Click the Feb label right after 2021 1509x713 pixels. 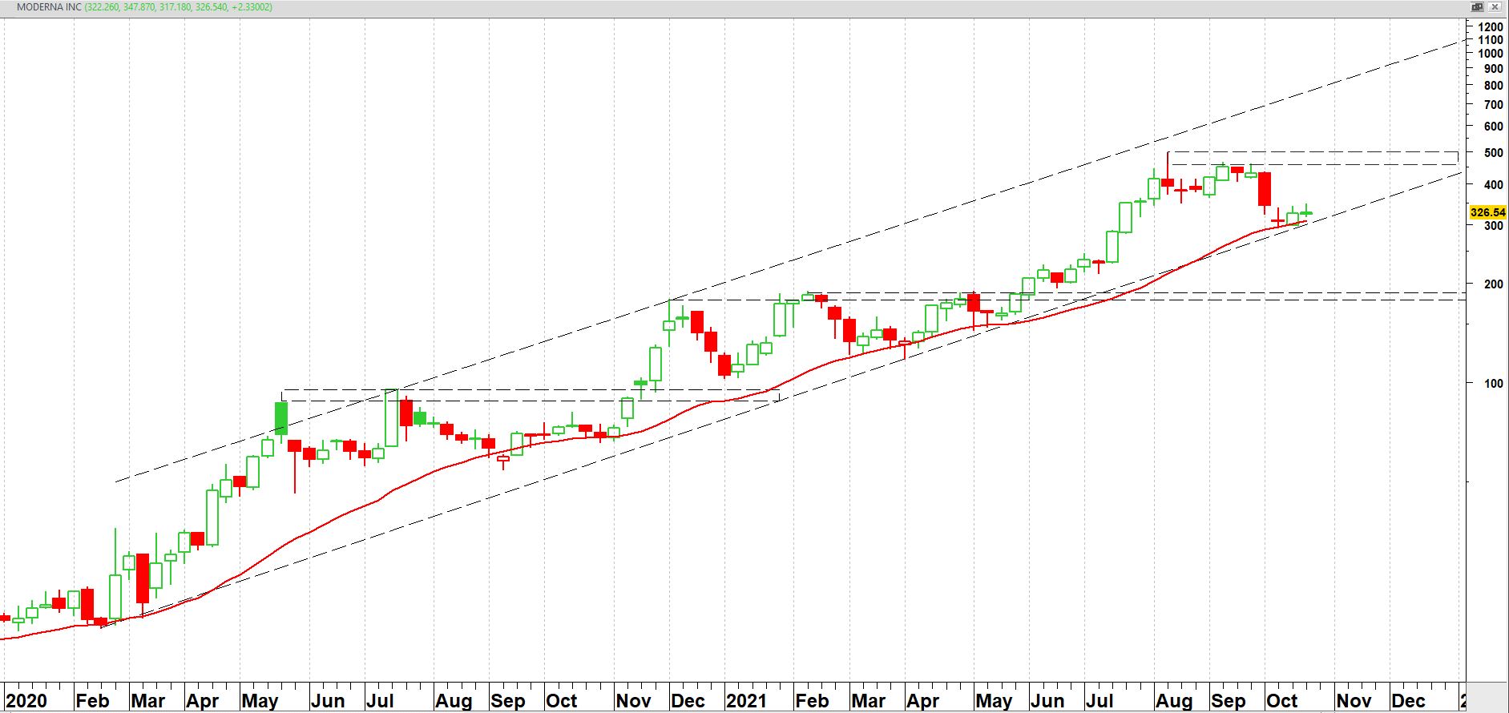pos(812,701)
